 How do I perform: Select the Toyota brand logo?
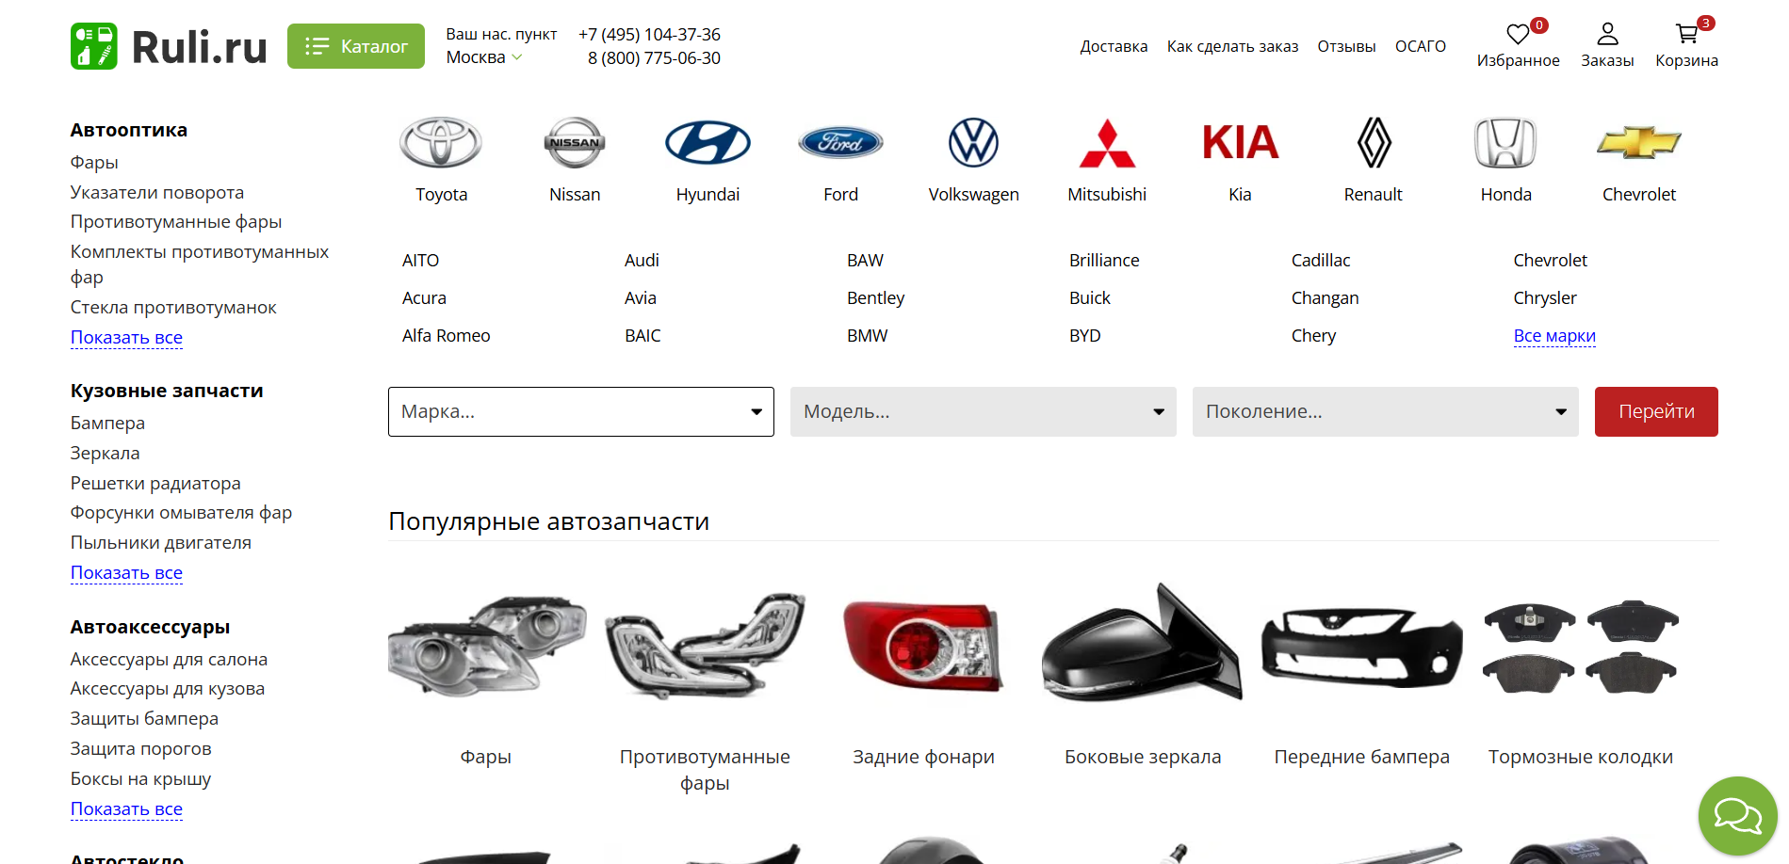441,143
